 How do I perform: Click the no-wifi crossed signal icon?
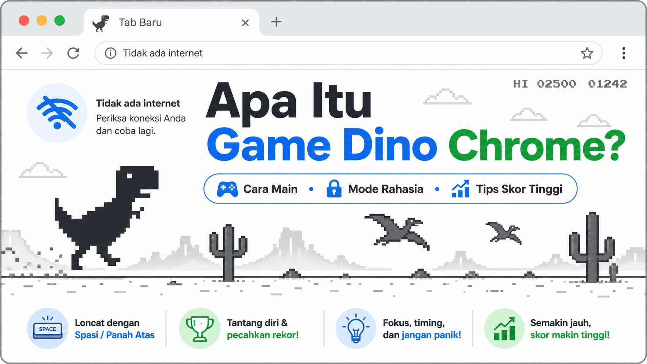point(57,113)
